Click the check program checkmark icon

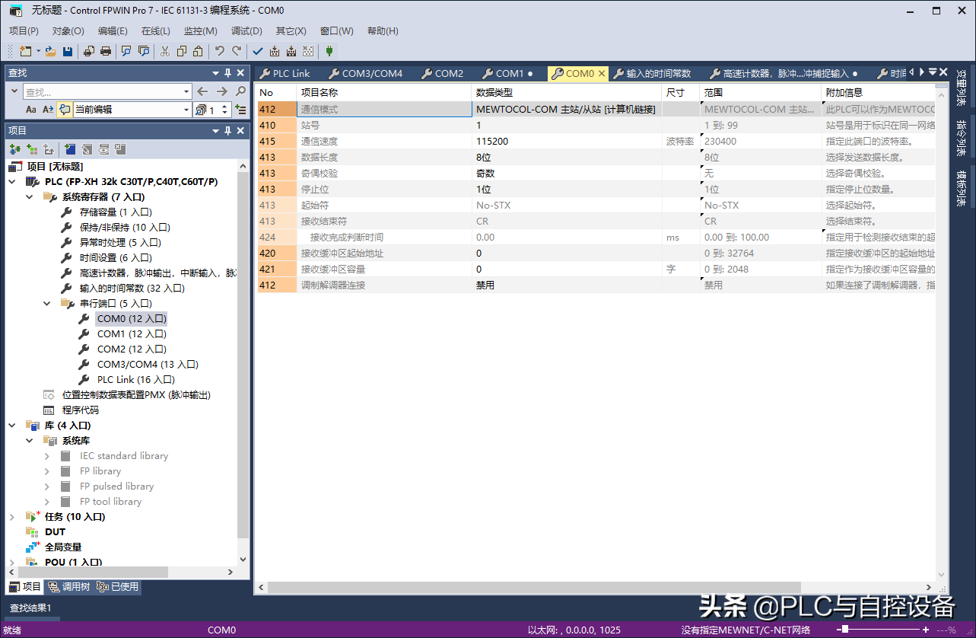pyautogui.click(x=257, y=51)
